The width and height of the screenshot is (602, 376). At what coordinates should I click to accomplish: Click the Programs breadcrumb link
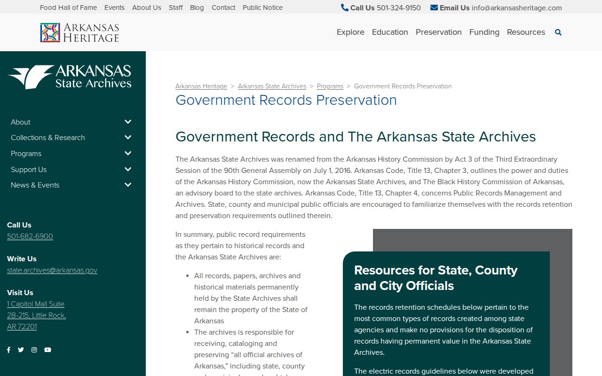click(x=330, y=86)
